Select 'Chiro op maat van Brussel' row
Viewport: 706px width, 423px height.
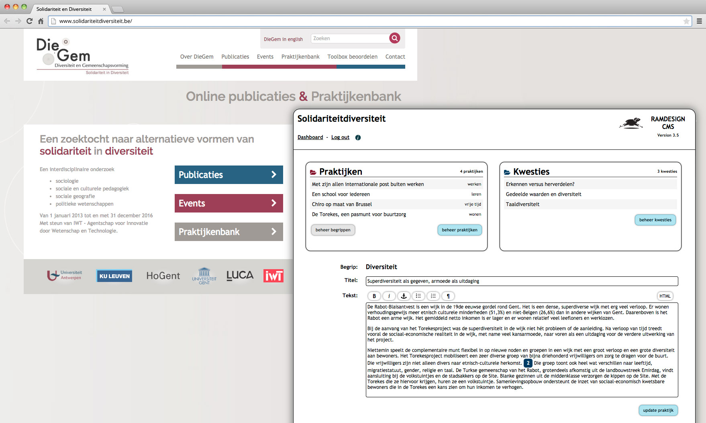click(396, 204)
